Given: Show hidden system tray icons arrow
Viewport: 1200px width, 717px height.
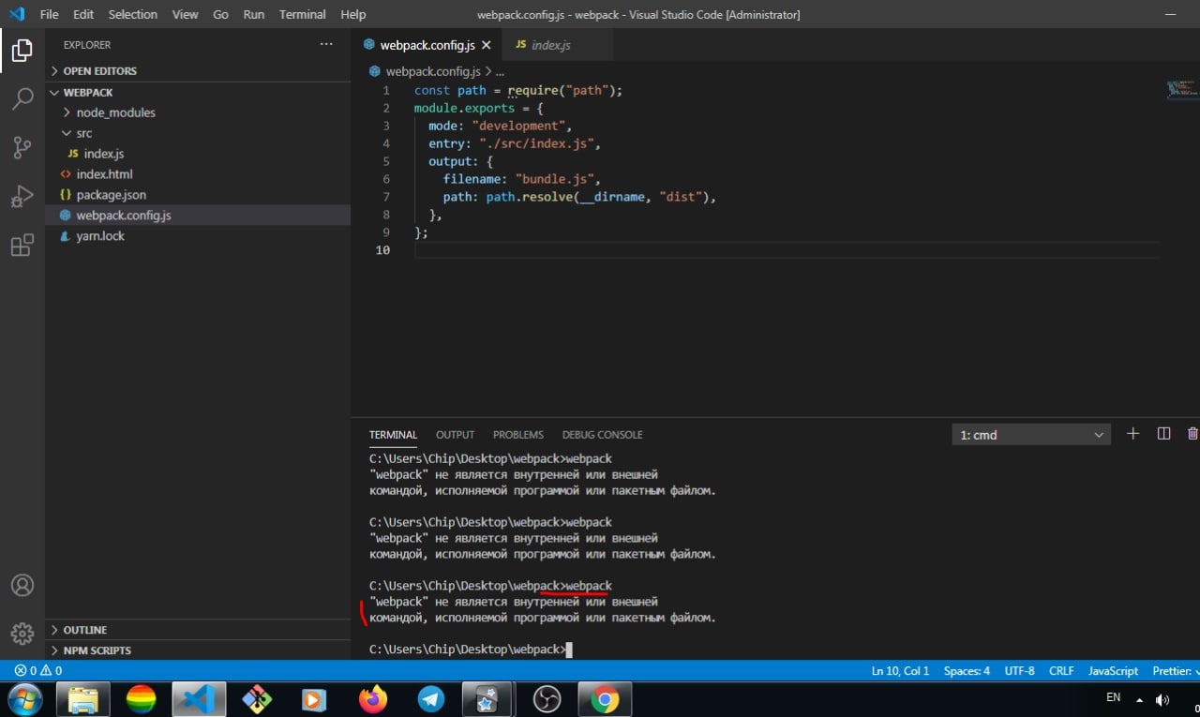Looking at the screenshot, I should point(1139,700).
